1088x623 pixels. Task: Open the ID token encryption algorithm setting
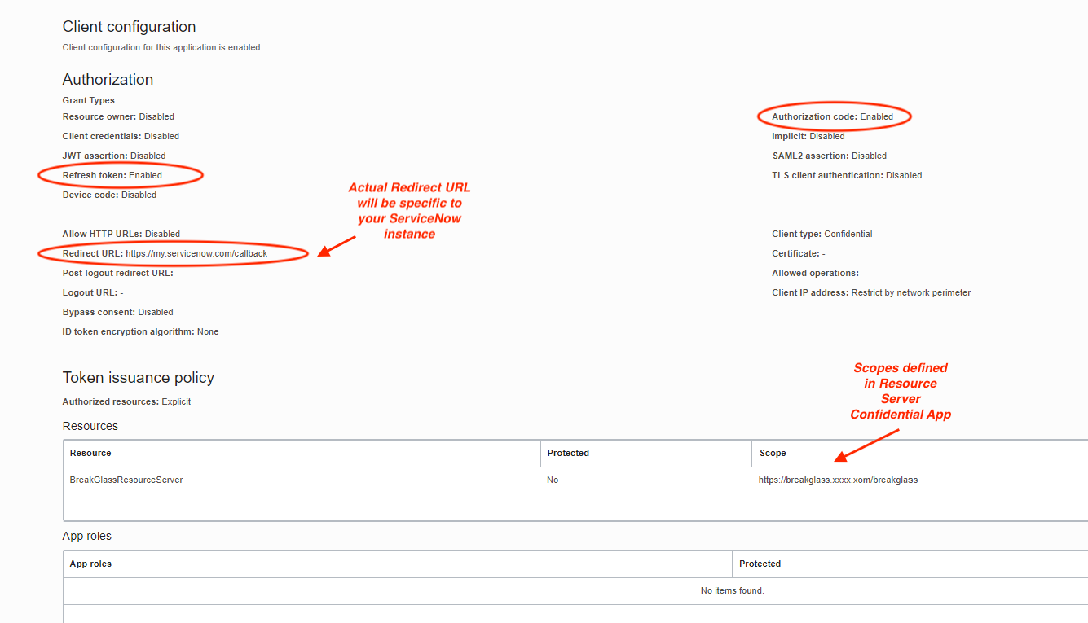tap(140, 331)
